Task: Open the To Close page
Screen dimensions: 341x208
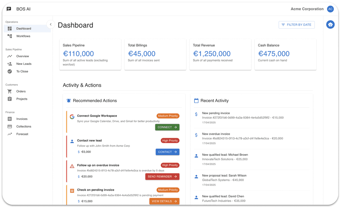Action: [27, 71]
